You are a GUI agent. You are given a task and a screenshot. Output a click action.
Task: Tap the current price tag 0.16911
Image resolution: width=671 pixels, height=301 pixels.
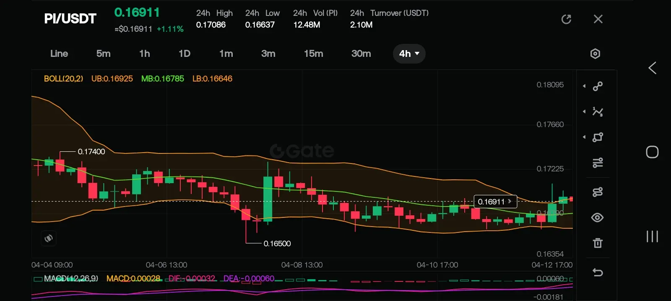(x=495, y=202)
